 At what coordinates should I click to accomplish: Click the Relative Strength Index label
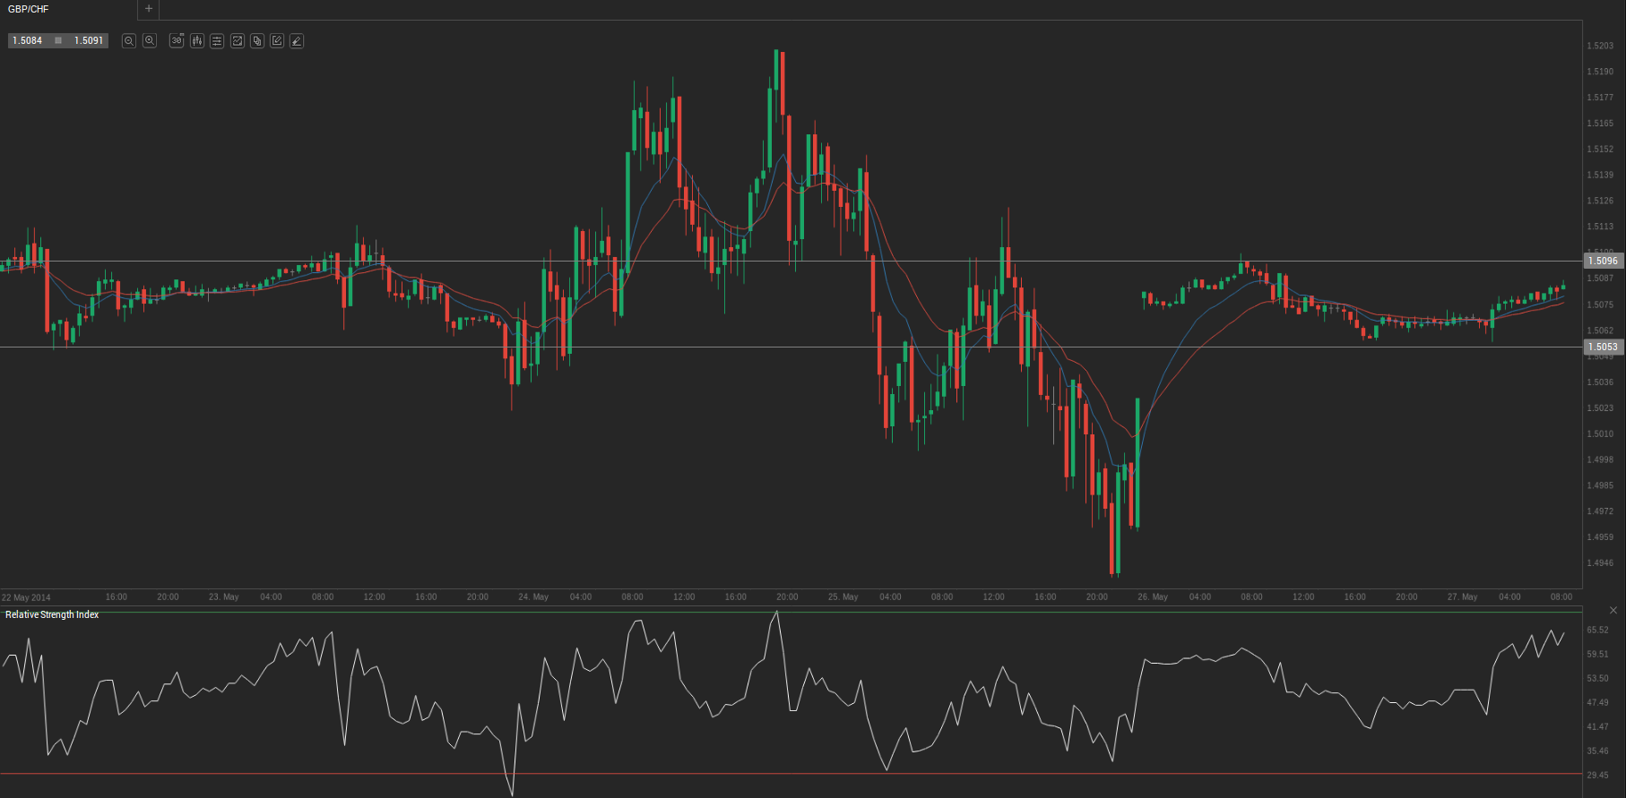click(52, 614)
